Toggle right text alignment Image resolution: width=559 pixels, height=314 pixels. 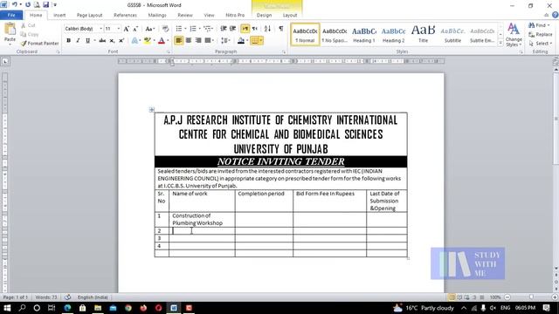tap(198, 41)
